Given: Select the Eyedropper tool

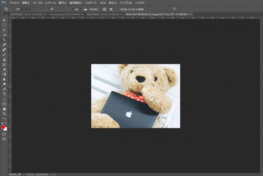Looking at the screenshot, I should (4, 45).
